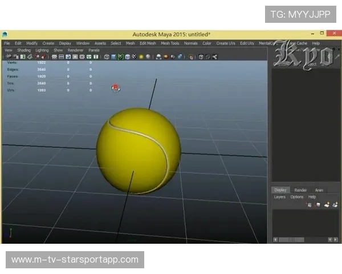Create layer from selected objects icon
This screenshot has height=274, width=342.
(x=335, y=204)
